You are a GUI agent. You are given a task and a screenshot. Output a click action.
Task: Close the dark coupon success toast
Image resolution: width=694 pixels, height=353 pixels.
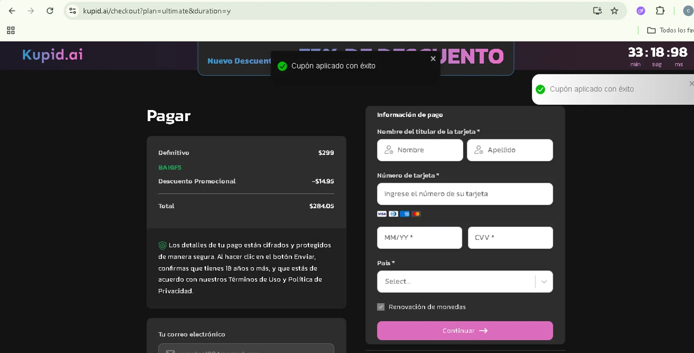(x=433, y=59)
